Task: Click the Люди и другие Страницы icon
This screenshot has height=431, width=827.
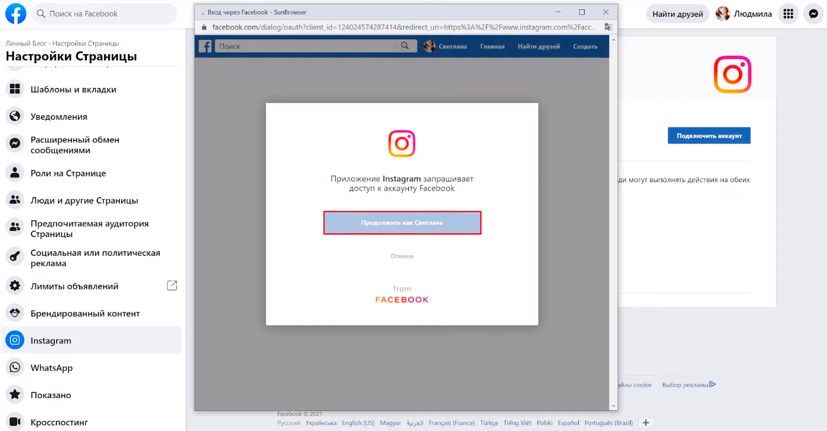Action: 15,200
